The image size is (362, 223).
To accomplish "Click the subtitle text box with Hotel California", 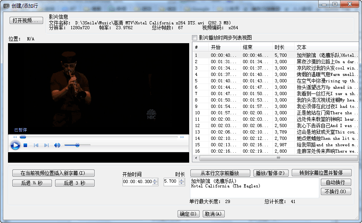I will [x=254, y=188].
